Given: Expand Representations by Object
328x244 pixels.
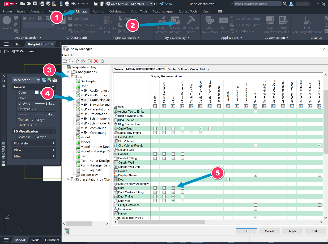Looking at the screenshot, I should point(68,179).
